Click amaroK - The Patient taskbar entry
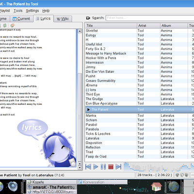 pyautogui.click(x=51, y=187)
